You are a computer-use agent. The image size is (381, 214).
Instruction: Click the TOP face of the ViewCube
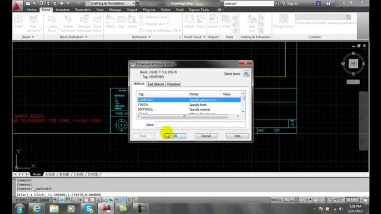point(353,64)
